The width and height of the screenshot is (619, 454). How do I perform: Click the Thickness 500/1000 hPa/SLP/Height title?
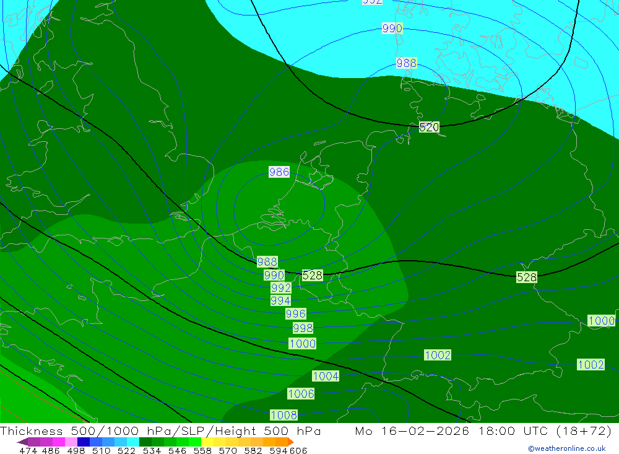(x=160, y=431)
